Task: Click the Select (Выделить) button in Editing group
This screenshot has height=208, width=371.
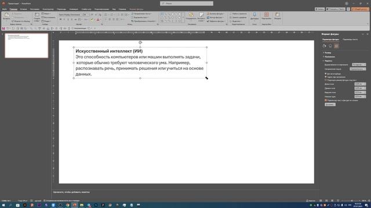Action: [237, 21]
